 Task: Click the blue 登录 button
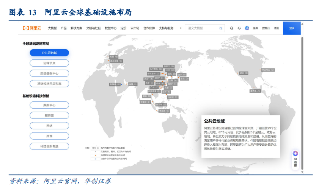(x=292, y=28)
